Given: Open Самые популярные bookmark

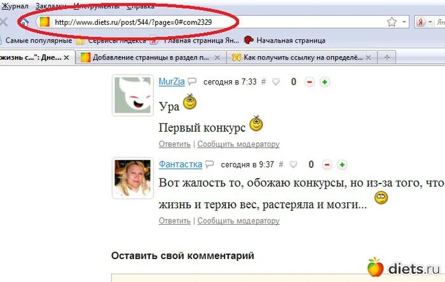Looking at the screenshot, I should (x=39, y=40).
